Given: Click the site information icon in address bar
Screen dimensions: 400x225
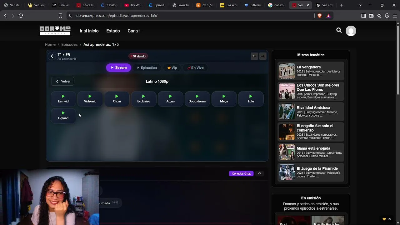Looking at the screenshot, I should (70, 16).
